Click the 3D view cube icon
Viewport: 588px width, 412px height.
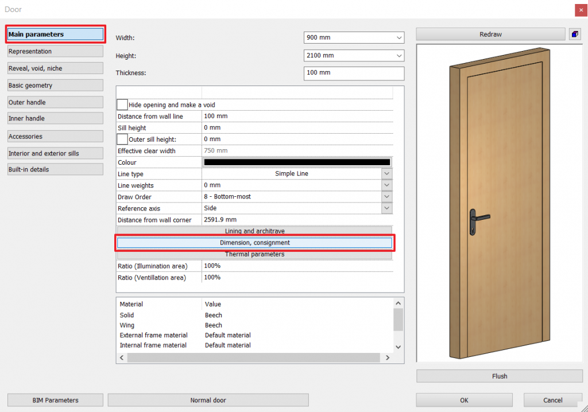[x=575, y=34]
